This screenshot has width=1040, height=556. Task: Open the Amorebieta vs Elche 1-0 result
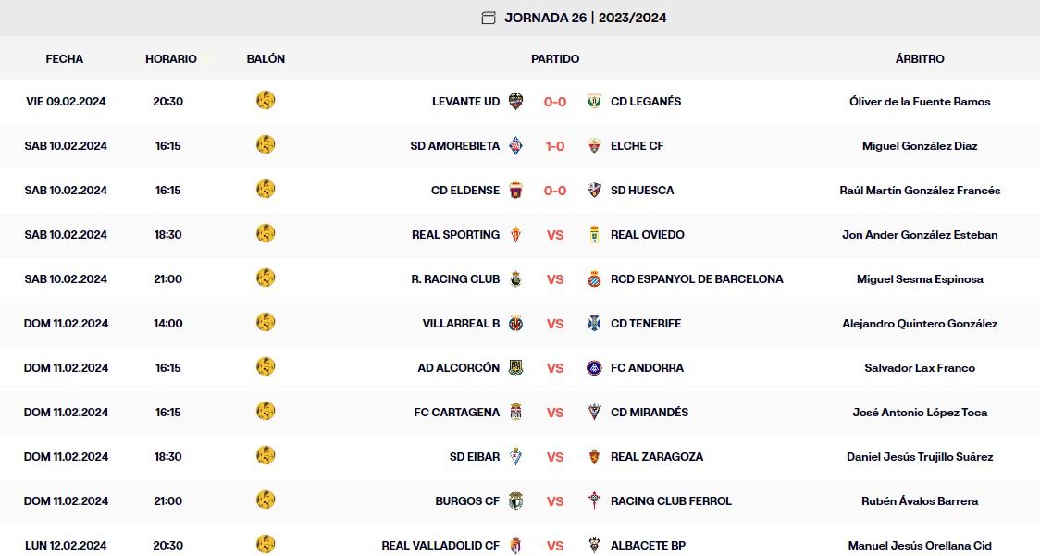pos(555,146)
